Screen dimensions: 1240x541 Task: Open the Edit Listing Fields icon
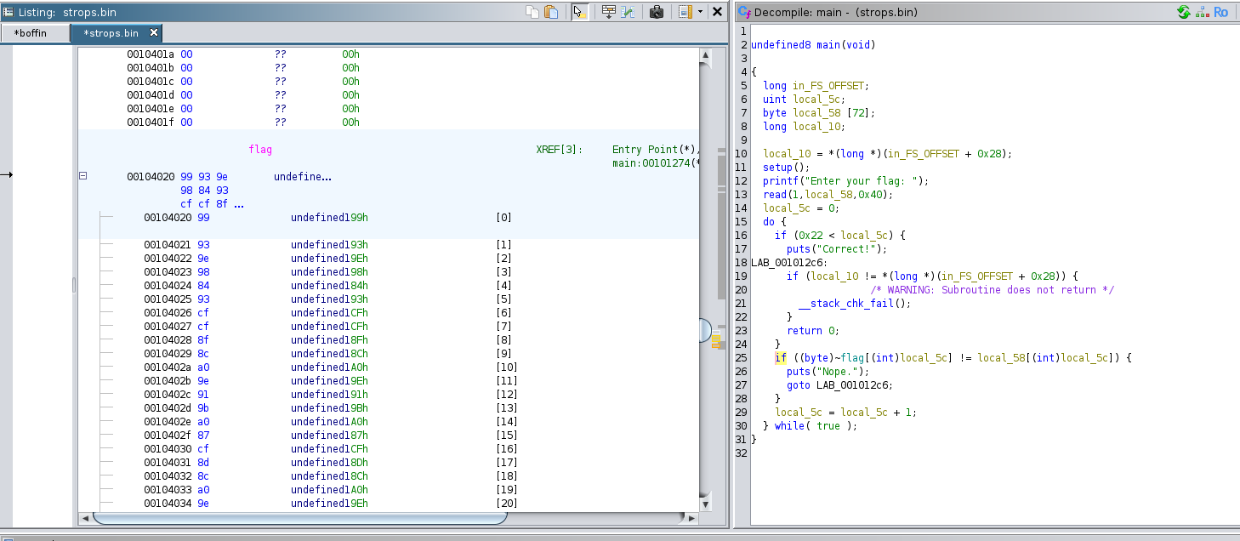tap(608, 12)
